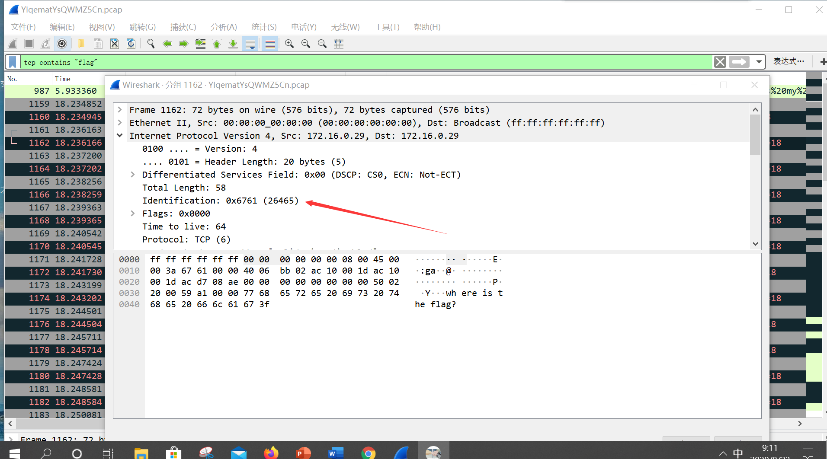Collapse Internet Protocol Version 4 node
This screenshot has width=827, height=459.
[120, 136]
